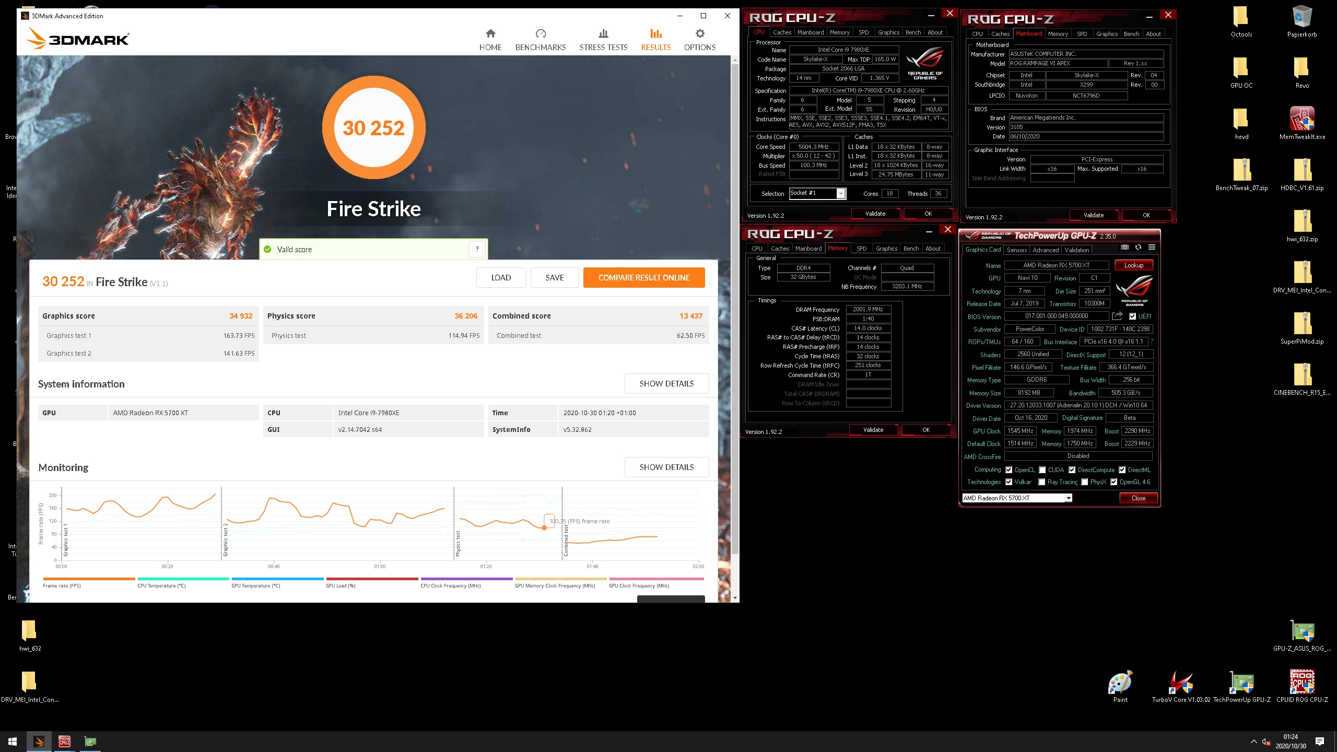Click ROG CPU-Z taskbar icon
Viewport: 1337px width, 752px height.
coord(64,742)
